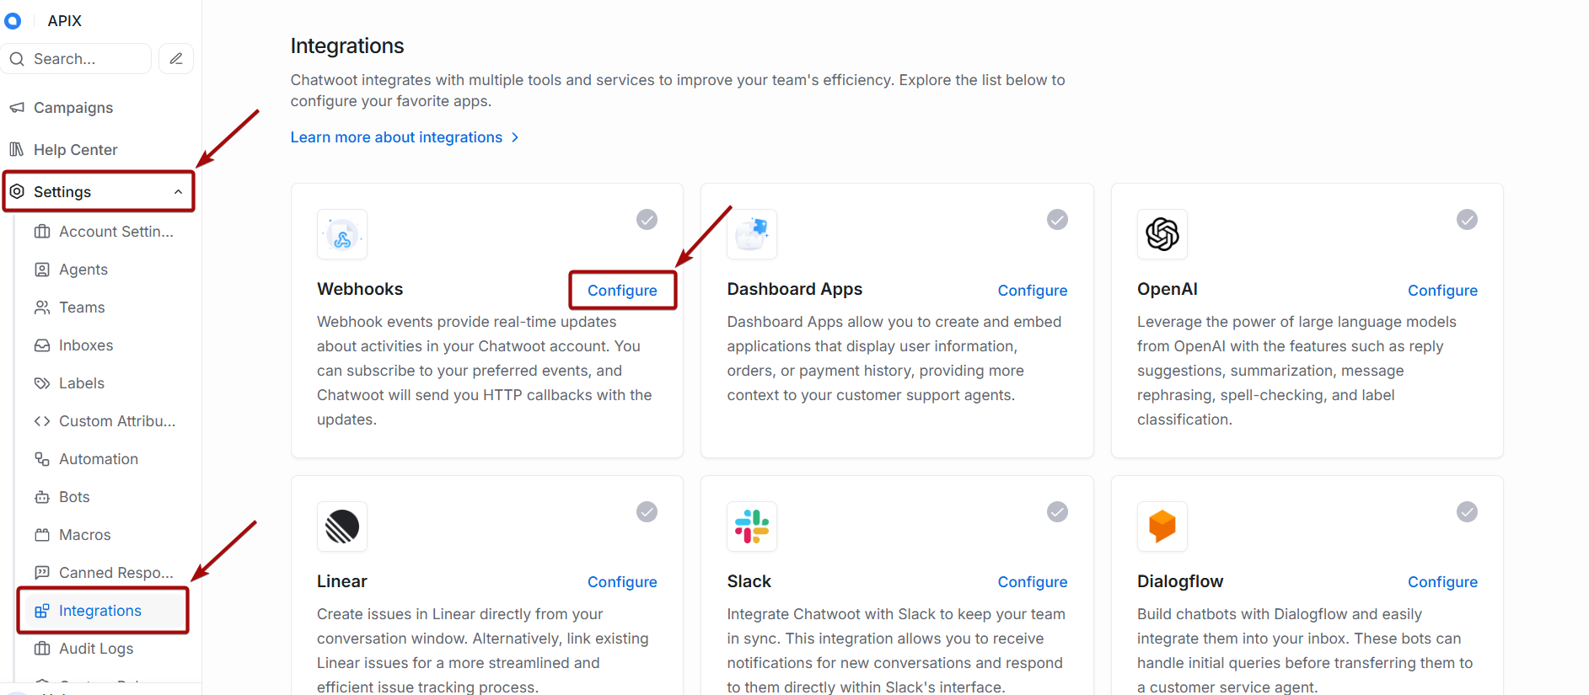Click the Inboxes tray icon
Image resolution: width=1589 pixels, height=695 pixels.
click(42, 345)
